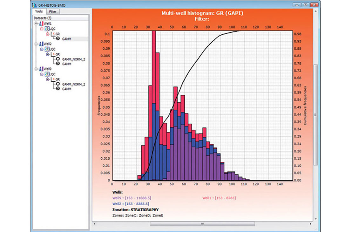Click the Well9 legend entry below chart
359x232 pixels.
point(132,198)
